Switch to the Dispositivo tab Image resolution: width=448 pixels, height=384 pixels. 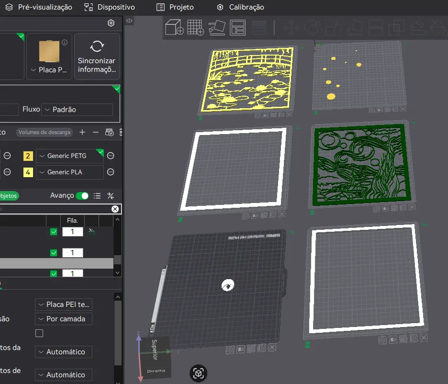[x=110, y=7]
